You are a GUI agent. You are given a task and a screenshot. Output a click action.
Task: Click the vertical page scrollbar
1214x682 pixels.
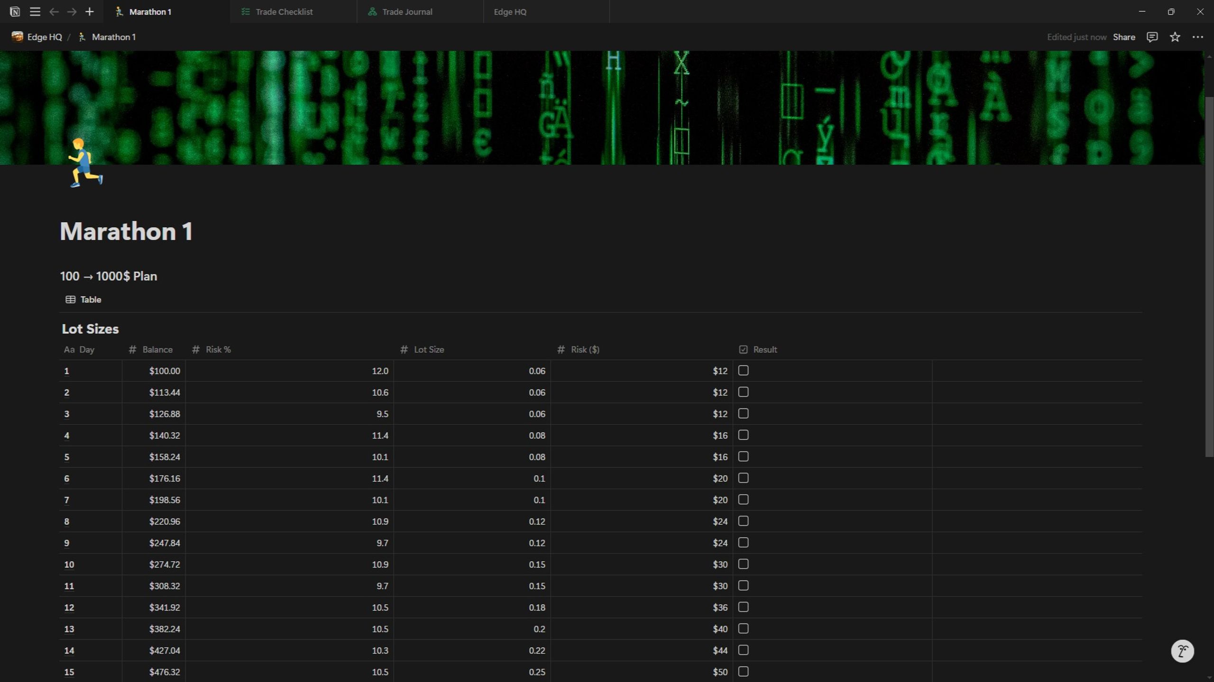point(1209,277)
